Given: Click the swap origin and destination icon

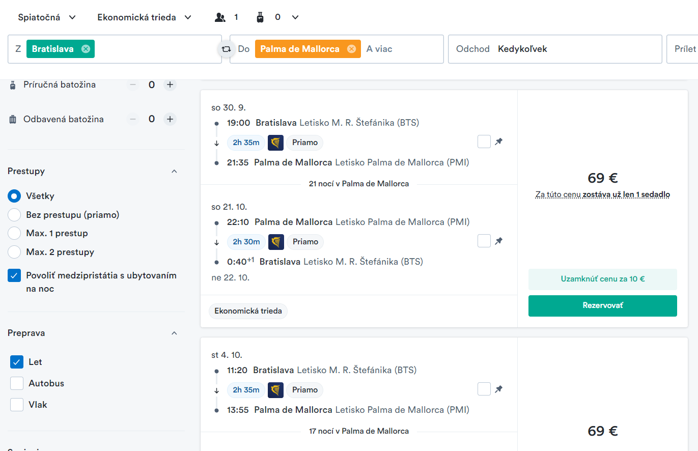Looking at the screenshot, I should 226,49.
